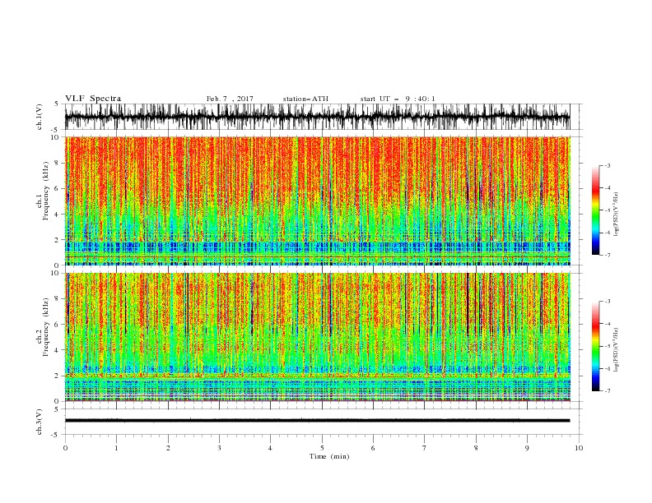The width and height of the screenshot is (652, 503).
Task: Click the "7" minute tick on time axis
Action: coord(425,448)
